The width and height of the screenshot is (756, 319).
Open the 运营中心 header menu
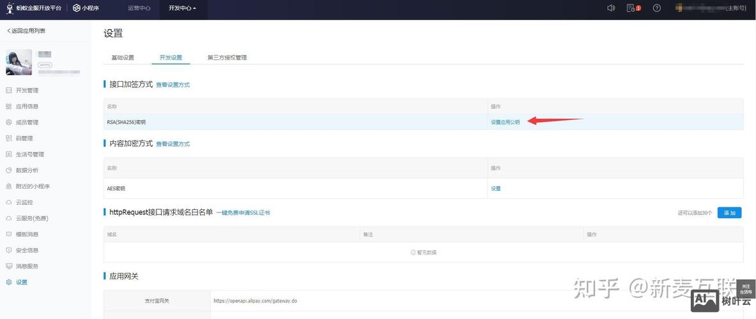pos(139,8)
